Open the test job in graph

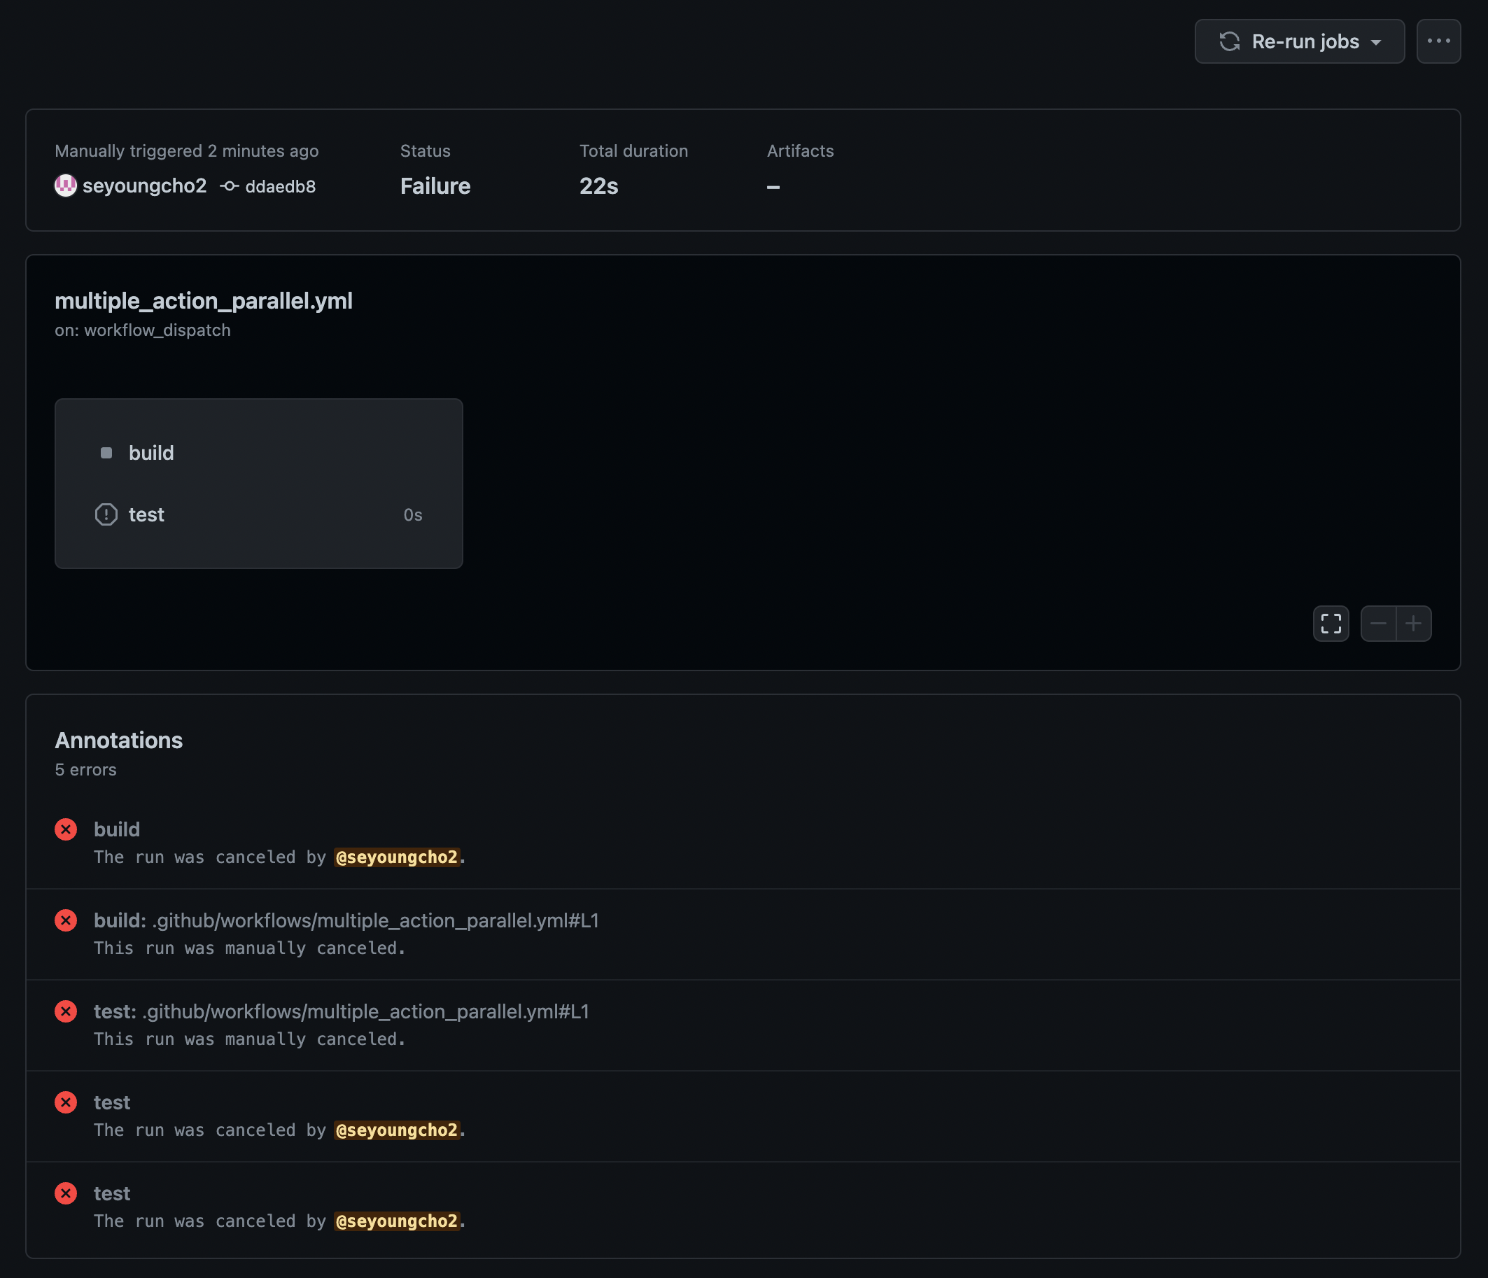pyautogui.click(x=146, y=515)
